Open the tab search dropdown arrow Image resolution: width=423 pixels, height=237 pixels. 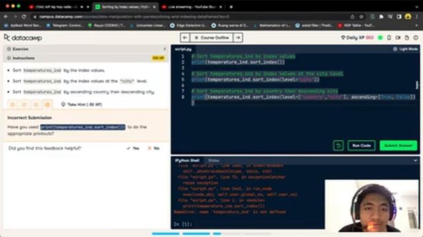[x=417, y=7]
